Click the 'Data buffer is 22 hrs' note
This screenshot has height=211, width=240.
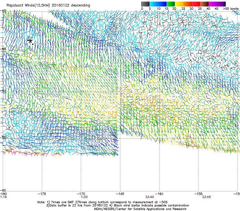(x=117, y=205)
